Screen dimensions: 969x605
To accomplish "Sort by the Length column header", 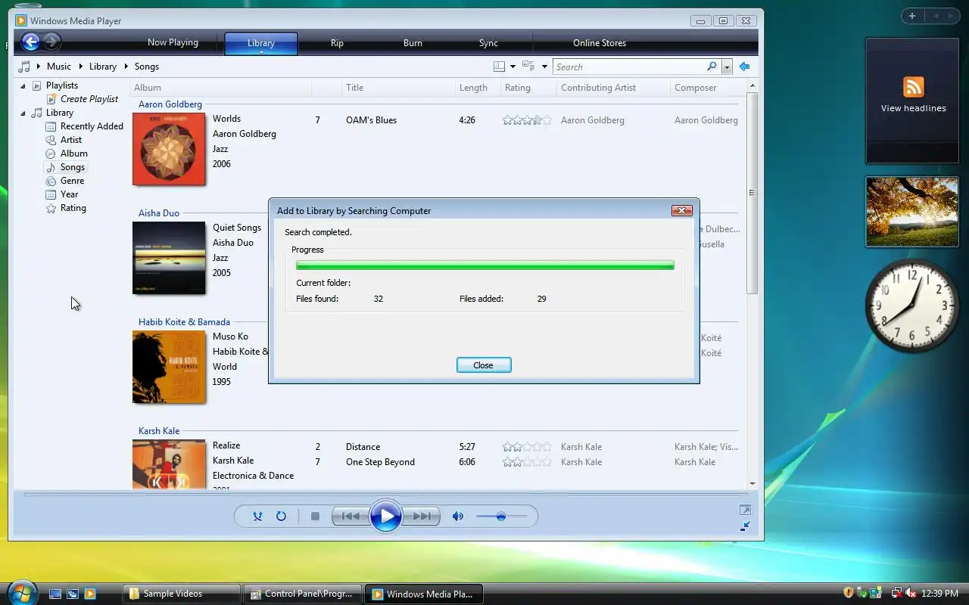I will click(477, 88).
